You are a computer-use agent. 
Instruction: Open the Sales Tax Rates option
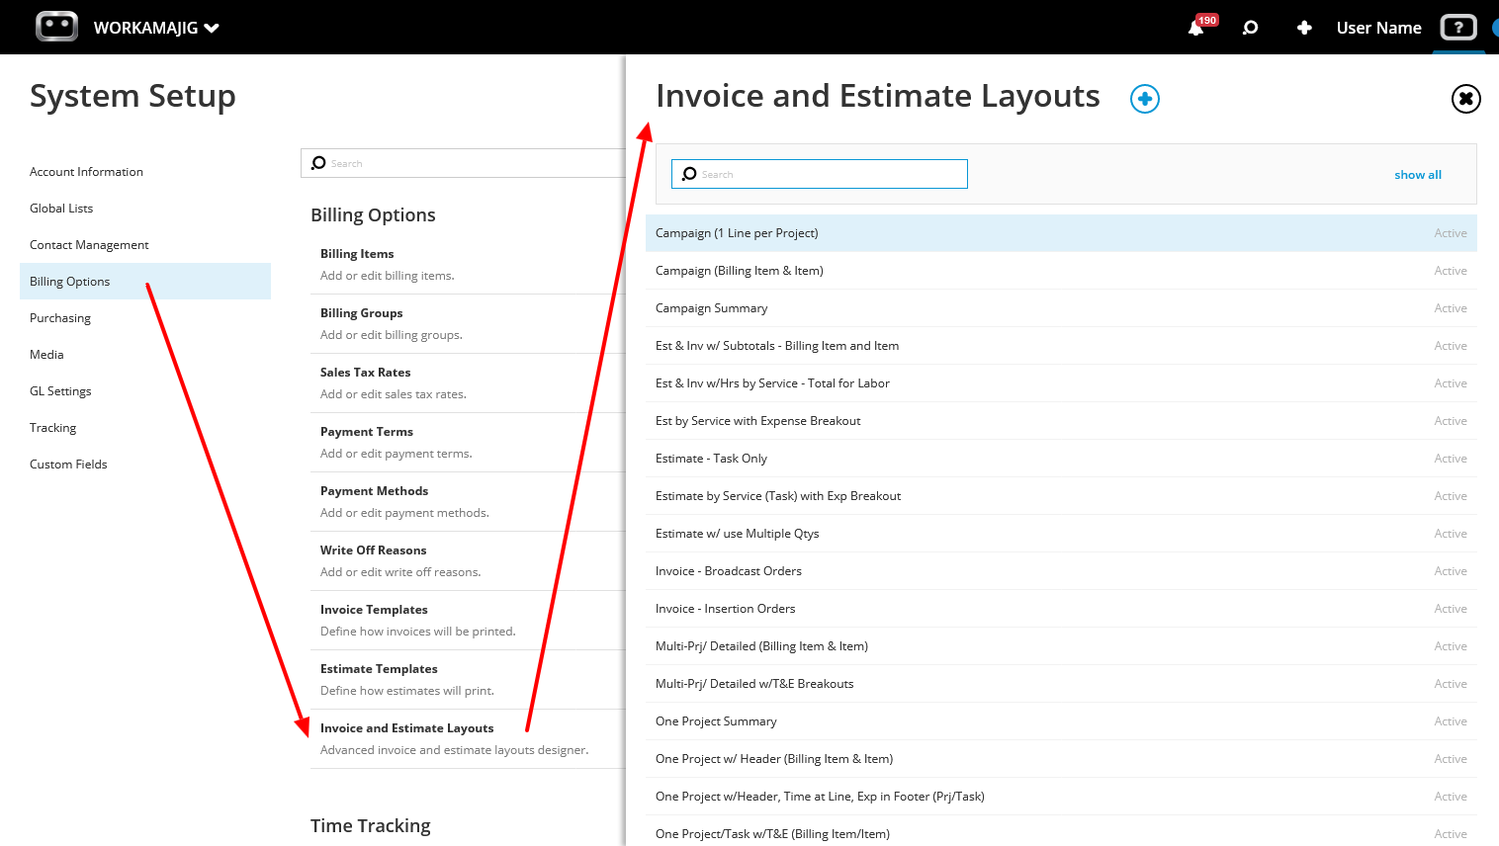(468, 383)
